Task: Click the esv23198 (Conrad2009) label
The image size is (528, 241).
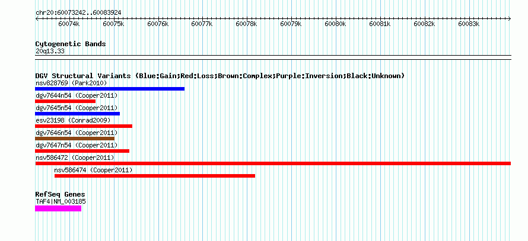Action: (x=73, y=120)
